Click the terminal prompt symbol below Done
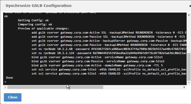This screenshot has width=191, height=104. (x=5, y=82)
